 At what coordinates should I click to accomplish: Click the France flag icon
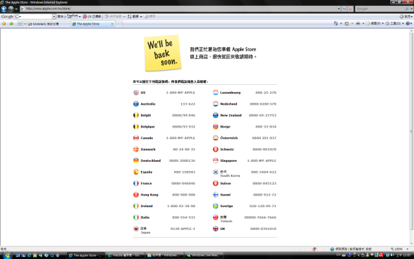tap(136, 183)
